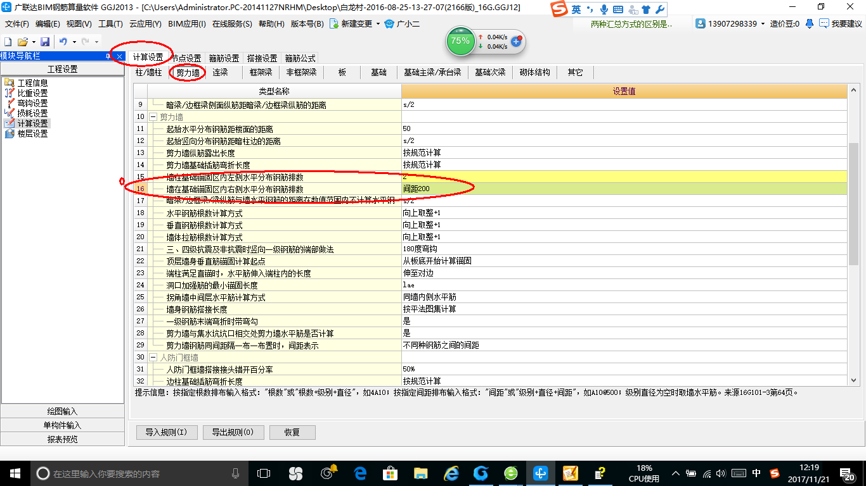Switch to the 箍筋公式 tab
This screenshot has width=866, height=486.
coord(300,58)
